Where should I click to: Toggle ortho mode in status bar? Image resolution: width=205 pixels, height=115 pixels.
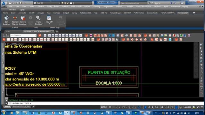[120, 107]
